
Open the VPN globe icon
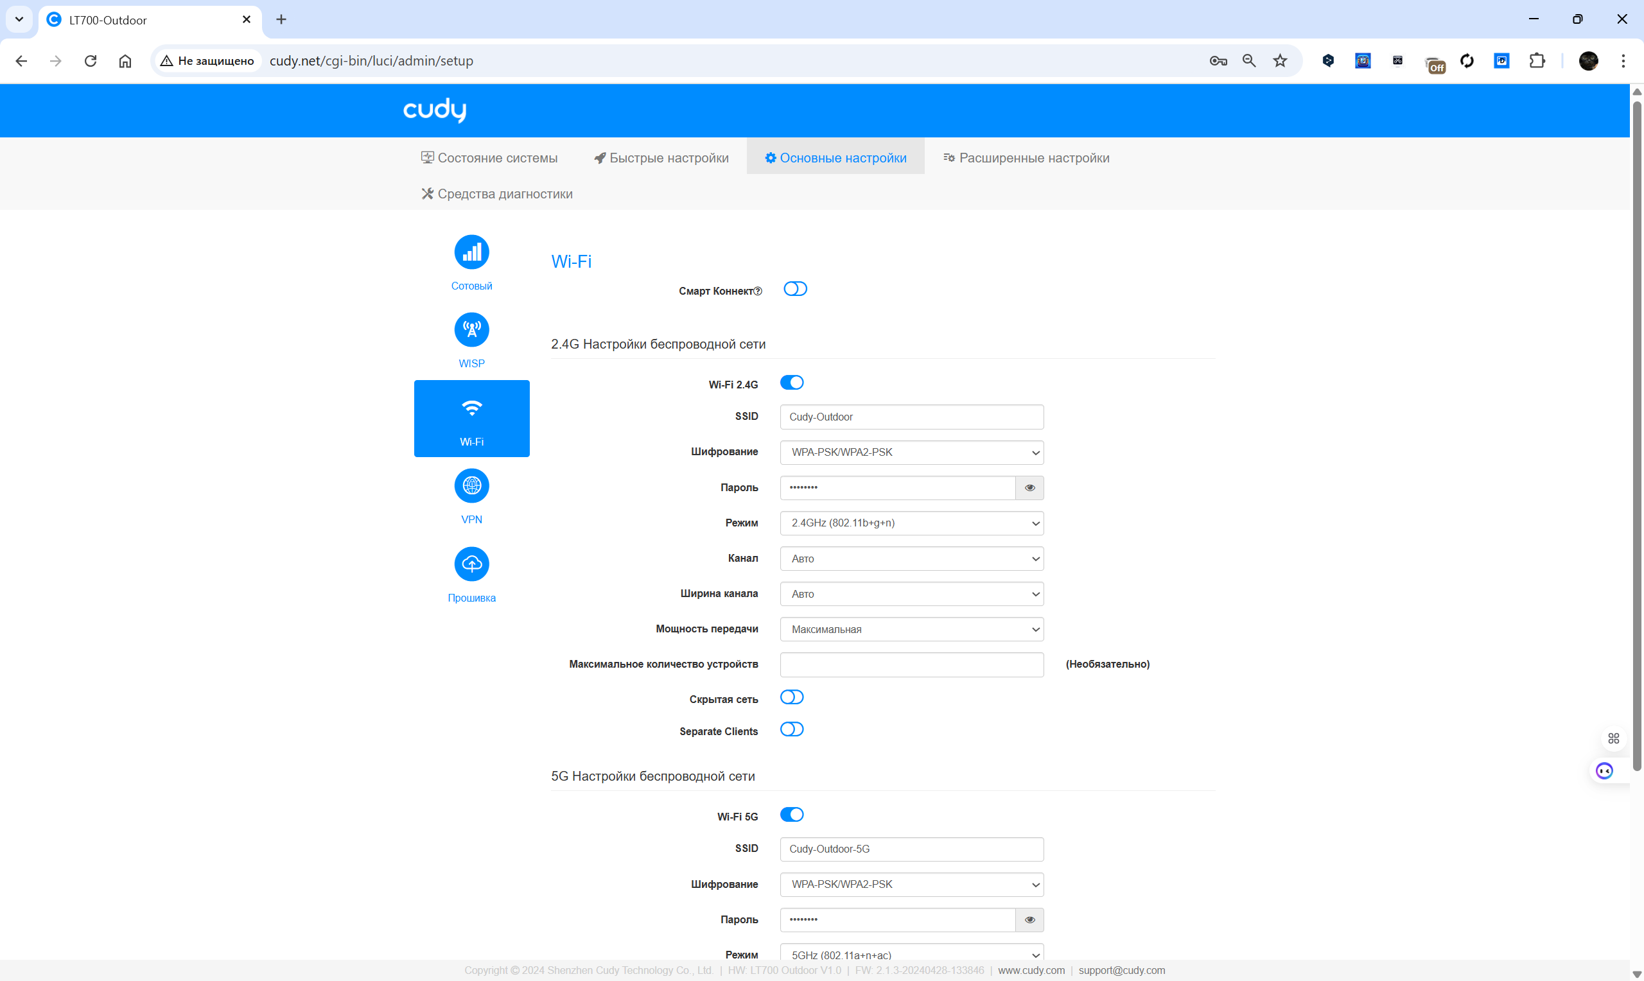point(471,486)
